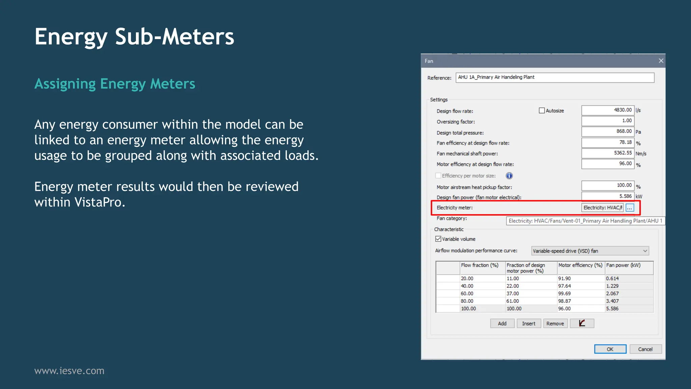Open the electricity meter browse ellipsis button
The height and width of the screenshot is (389, 691).
[630, 208]
